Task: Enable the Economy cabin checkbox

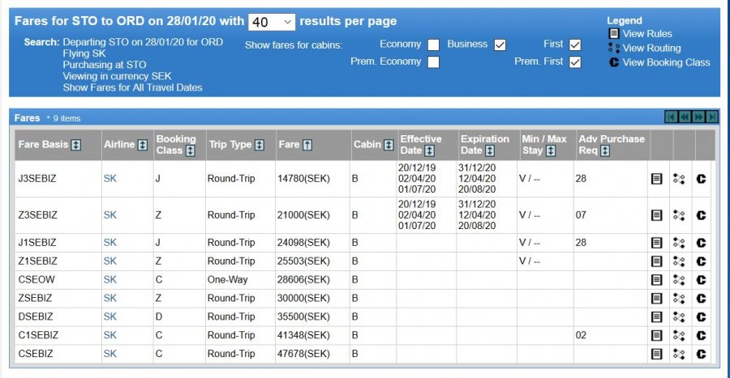Action: pyautogui.click(x=434, y=45)
